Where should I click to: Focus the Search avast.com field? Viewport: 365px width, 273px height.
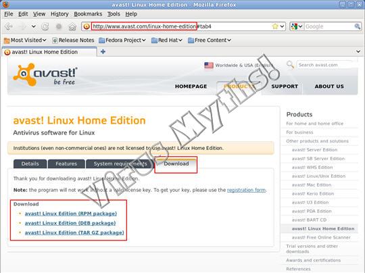(x=324, y=65)
